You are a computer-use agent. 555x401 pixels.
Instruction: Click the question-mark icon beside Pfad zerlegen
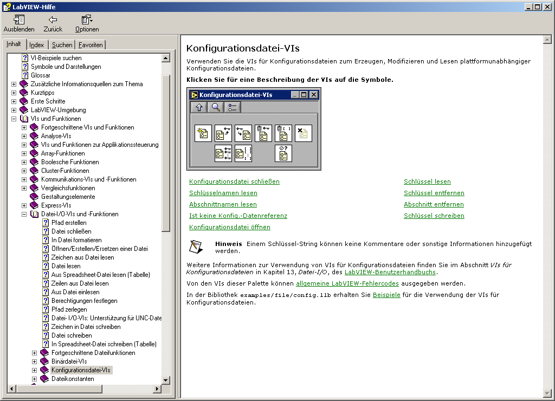tap(46, 309)
